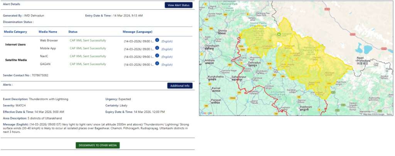Open the GAGAN message info icon
Screen dimensions: 395x156
[157, 63]
